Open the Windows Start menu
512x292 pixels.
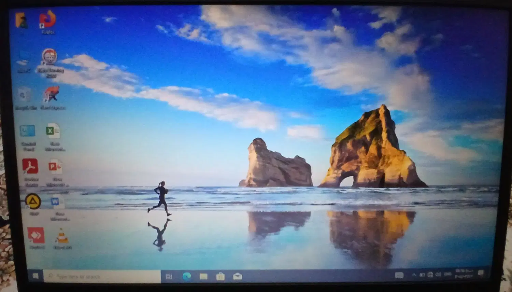(35, 276)
